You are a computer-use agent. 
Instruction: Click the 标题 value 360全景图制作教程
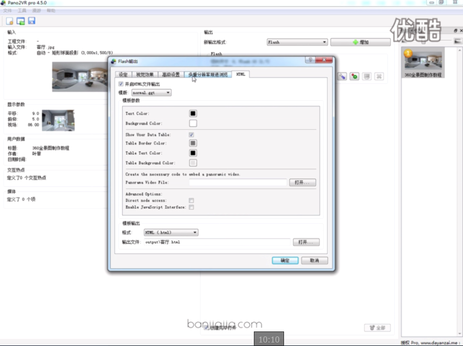click(x=50, y=148)
